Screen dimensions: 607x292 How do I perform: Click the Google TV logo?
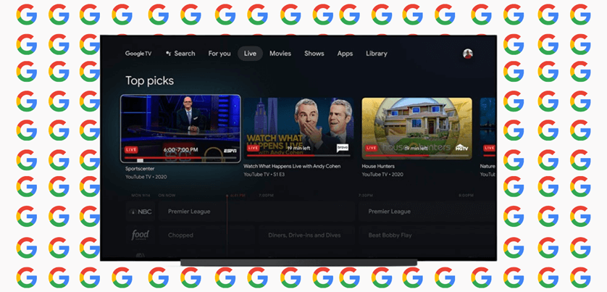click(x=138, y=54)
